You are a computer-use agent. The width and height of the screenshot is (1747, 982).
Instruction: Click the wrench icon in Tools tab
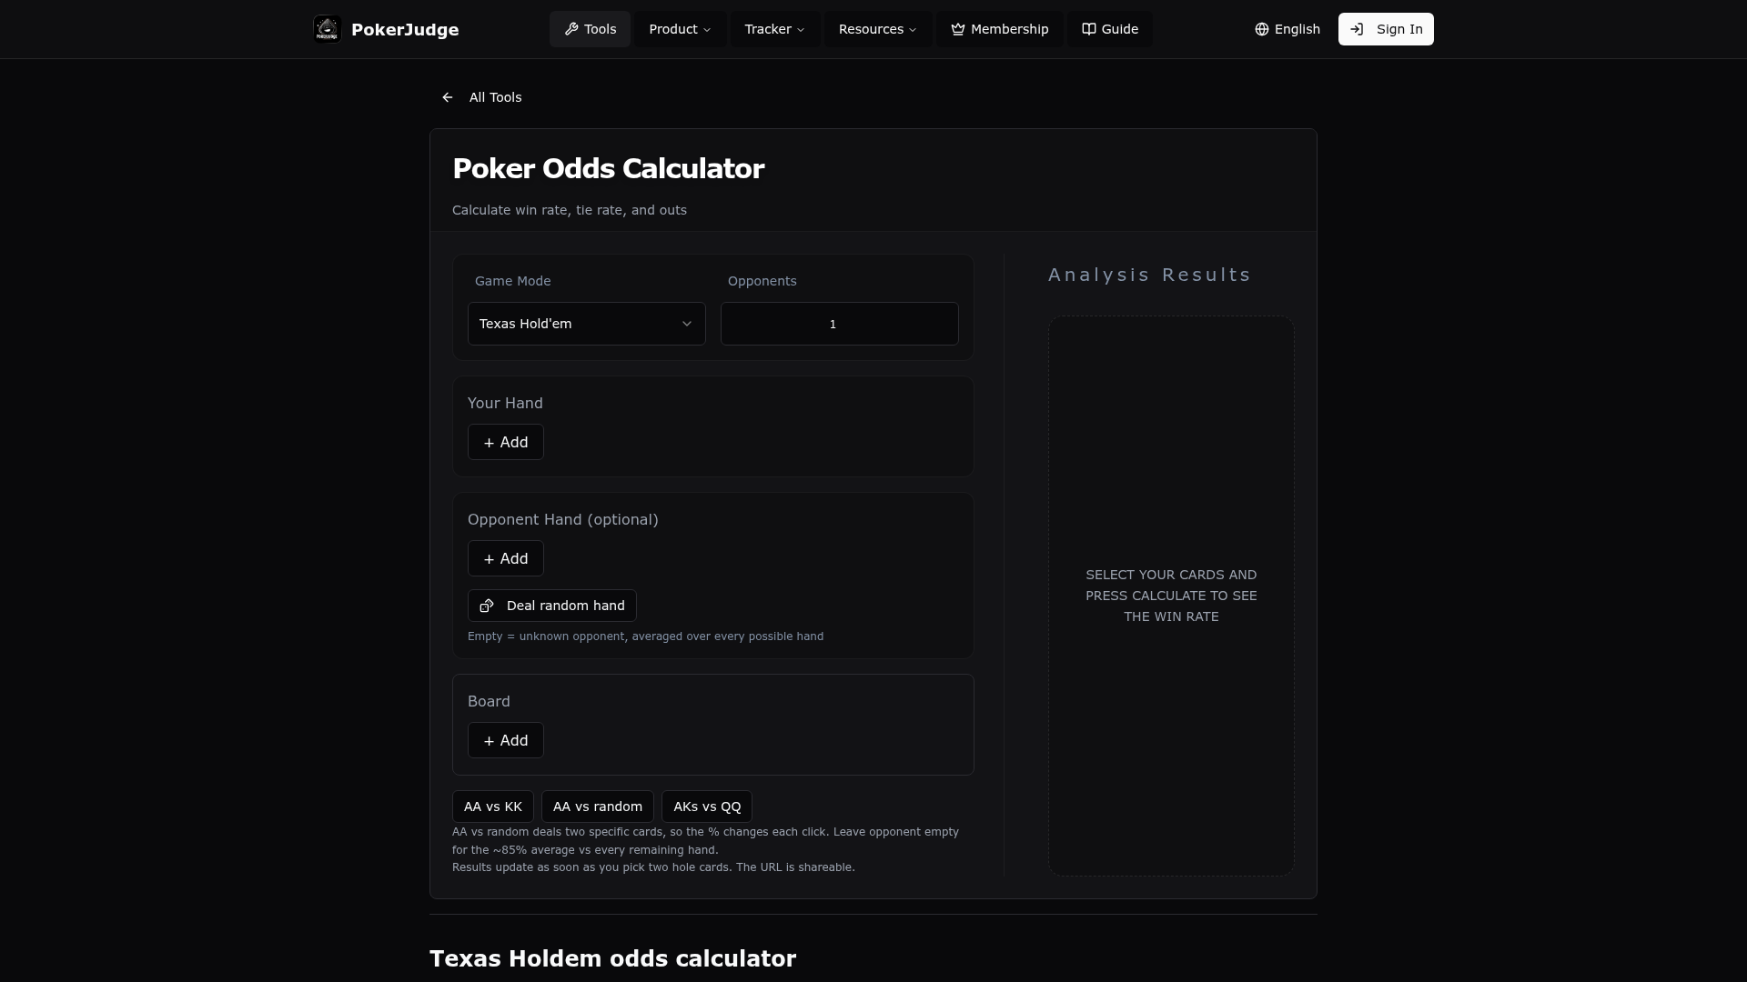coord(571,29)
